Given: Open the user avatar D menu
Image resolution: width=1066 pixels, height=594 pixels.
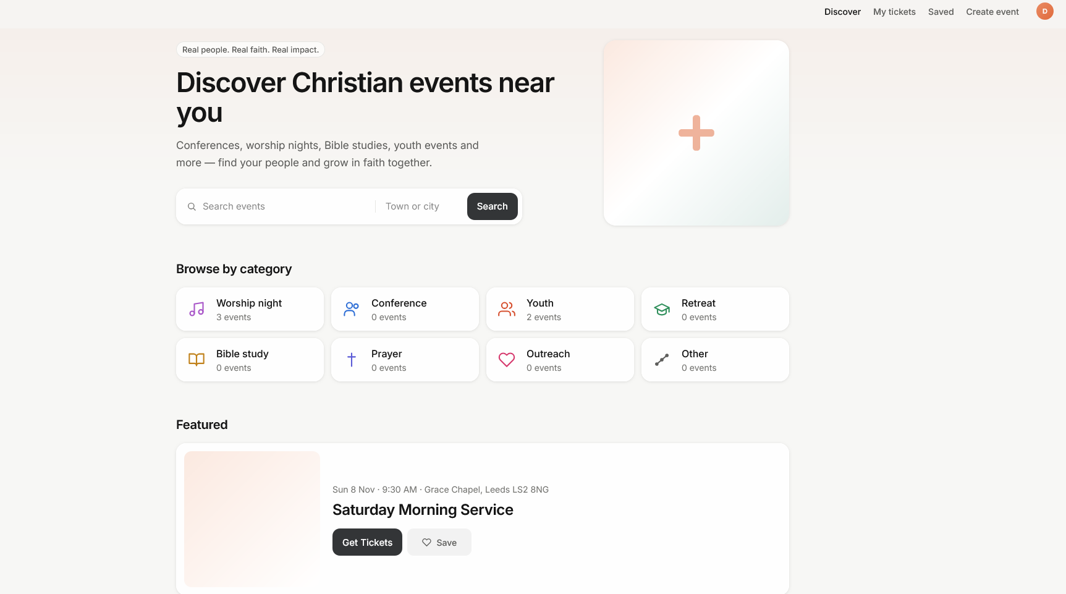Looking at the screenshot, I should pos(1045,11).
